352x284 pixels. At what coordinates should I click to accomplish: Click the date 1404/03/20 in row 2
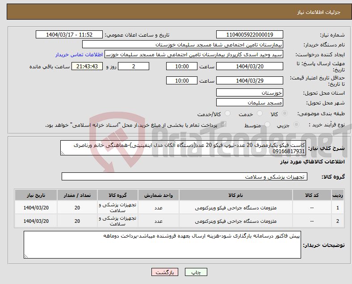(36, 221)
